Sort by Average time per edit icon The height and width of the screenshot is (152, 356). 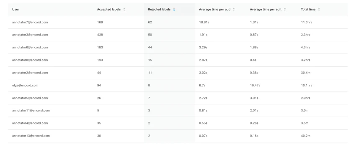click(x=285, y=10)
